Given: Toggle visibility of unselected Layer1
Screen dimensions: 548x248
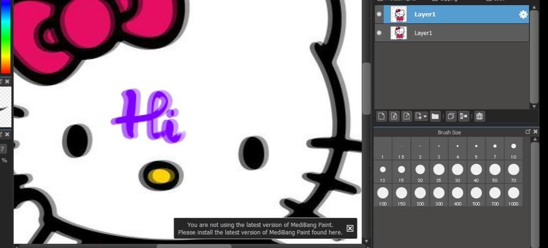Looking at the screenshot, I should pos(379,33).
